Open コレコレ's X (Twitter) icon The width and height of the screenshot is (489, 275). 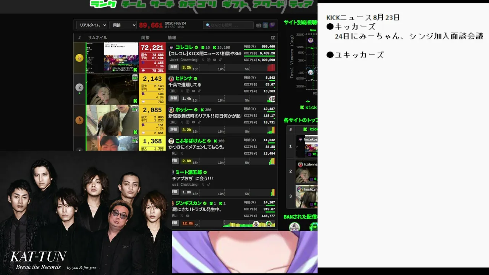(x=203, y=60)
